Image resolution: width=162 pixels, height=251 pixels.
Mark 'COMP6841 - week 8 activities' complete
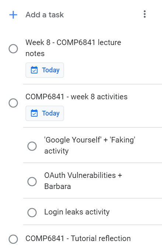[x=13, y=103]
